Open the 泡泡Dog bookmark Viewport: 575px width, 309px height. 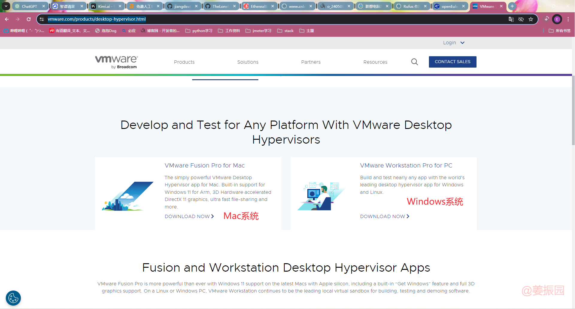[x=106, y=31]
